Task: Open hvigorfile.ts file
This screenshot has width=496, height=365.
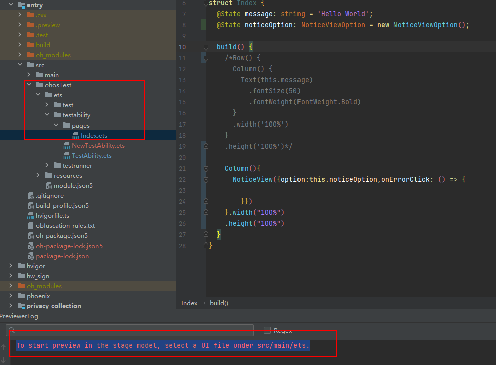Action: point(52,216)
